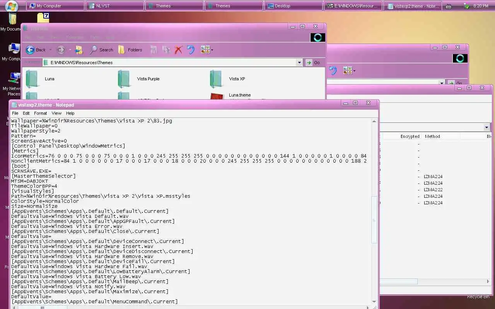Click the on-screen keyboard tray icon

click(449, 6)
